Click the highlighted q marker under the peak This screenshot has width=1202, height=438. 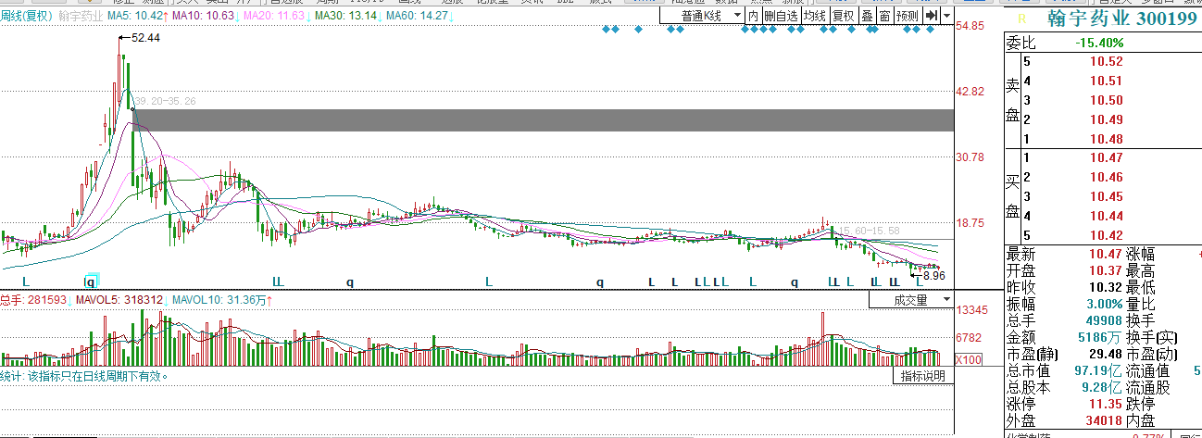tap(90, 281)
